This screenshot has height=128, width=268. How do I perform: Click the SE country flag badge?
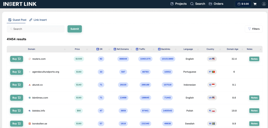pyautogui.click(x=212, y=124)
